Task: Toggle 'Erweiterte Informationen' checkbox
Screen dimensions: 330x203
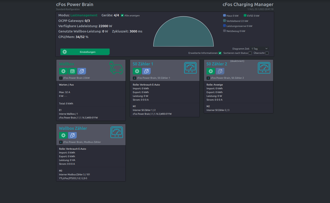Action: click(220, 53)
